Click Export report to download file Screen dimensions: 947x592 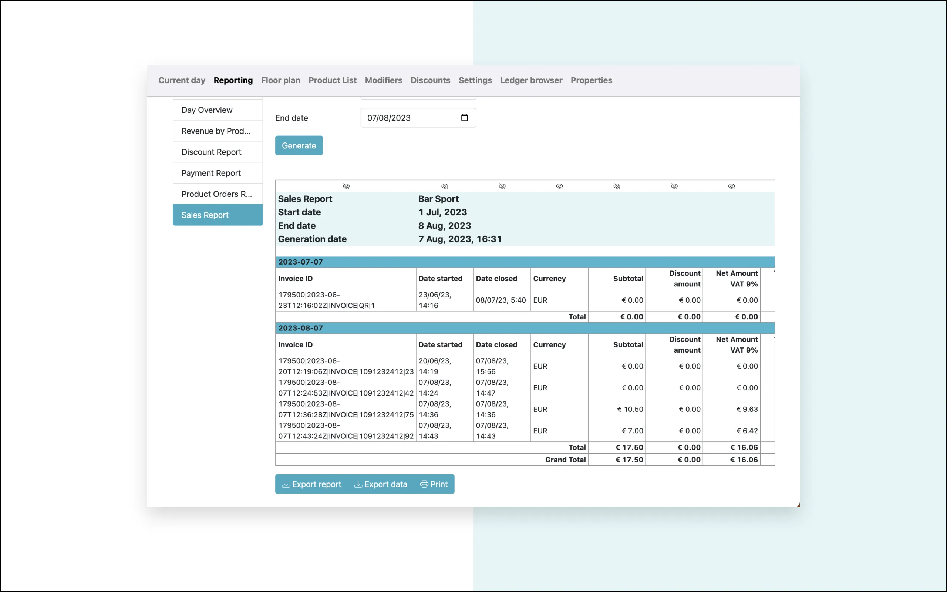coord(310,484)
